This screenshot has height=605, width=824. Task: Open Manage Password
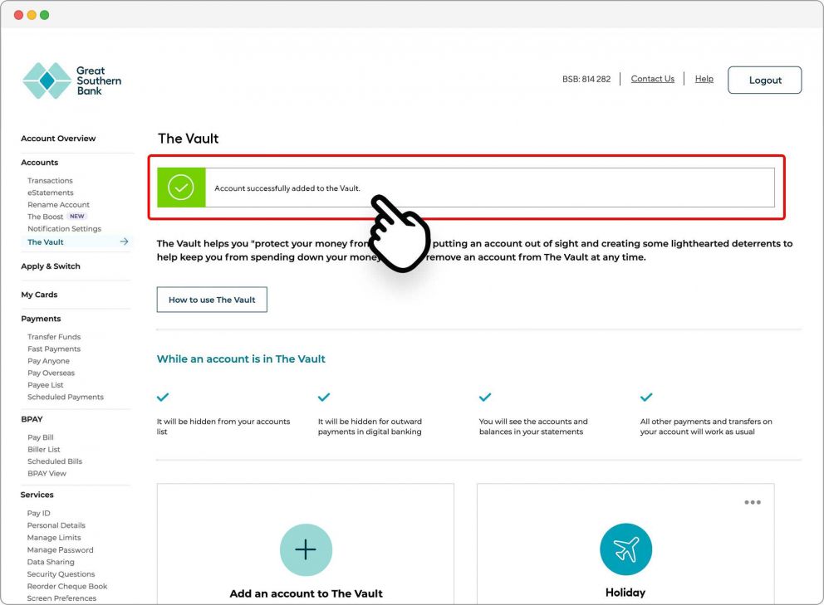point(60,550)
